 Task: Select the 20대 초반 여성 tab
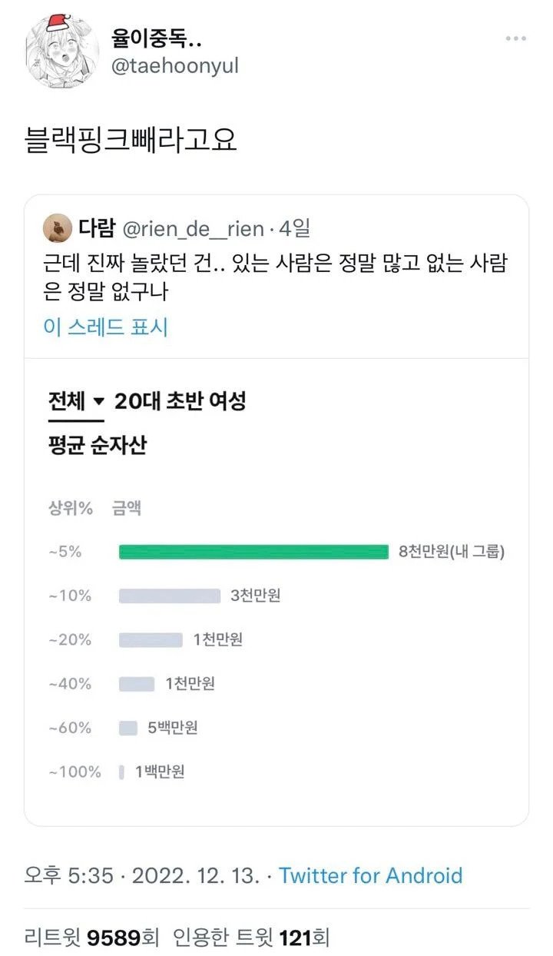(180, 401)
